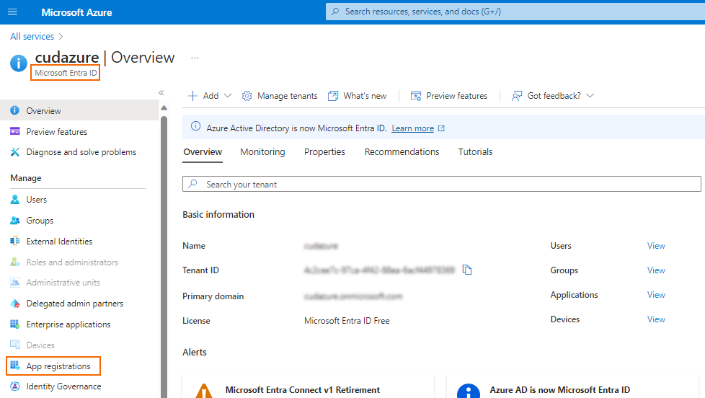705x398 pixels.
Task: Open Identity Governance
Action: [x=63, y=386]
